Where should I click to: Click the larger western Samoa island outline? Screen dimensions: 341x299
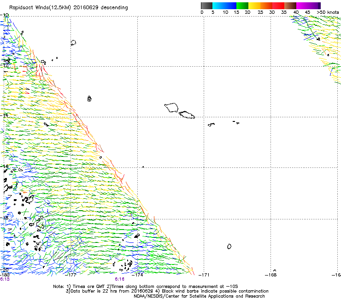coord(171,108)
